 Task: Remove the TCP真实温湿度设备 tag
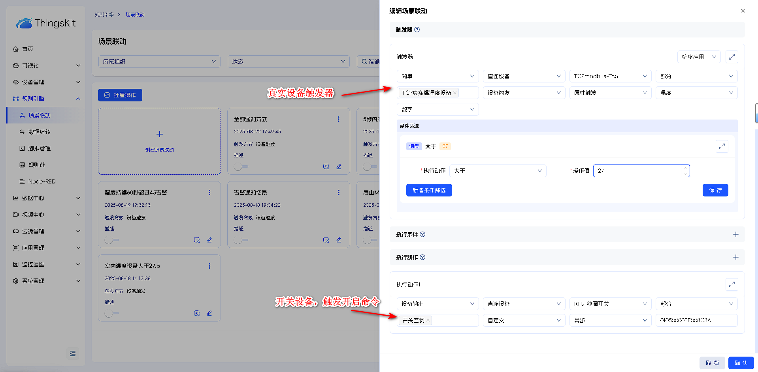[455, 93]
